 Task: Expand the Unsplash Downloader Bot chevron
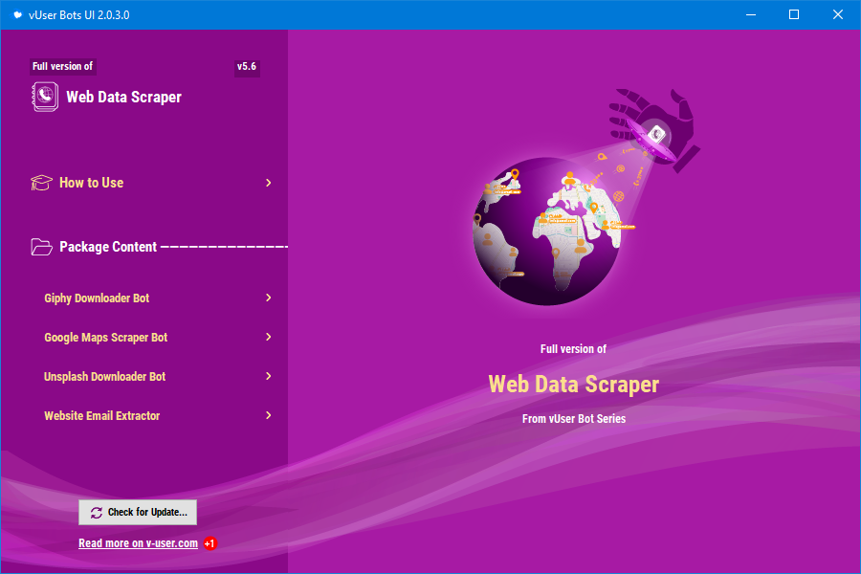point(269,376)
